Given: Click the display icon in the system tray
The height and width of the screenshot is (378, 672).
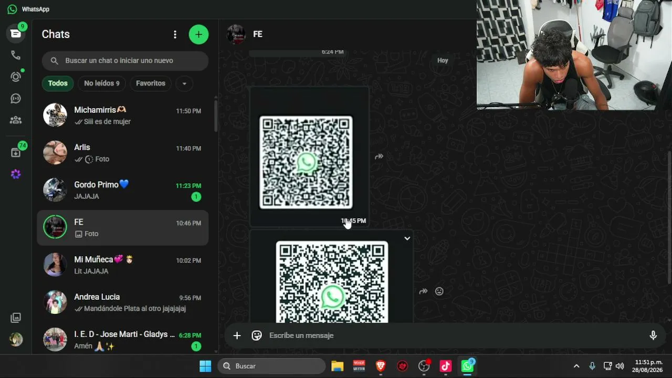Looking at the screenshot, I should [607, 366].
